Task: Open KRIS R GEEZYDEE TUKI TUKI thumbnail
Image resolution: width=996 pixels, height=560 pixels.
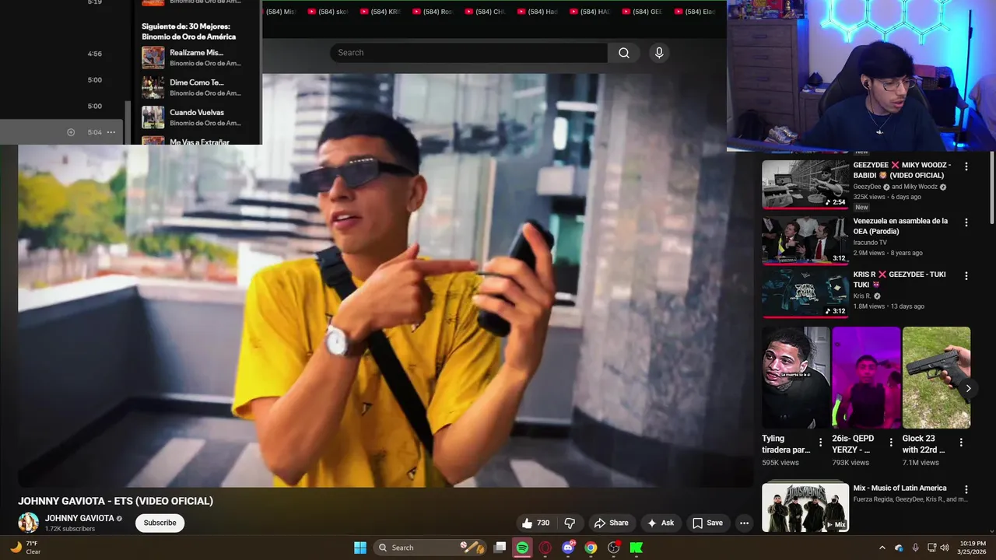Action: 805,293
